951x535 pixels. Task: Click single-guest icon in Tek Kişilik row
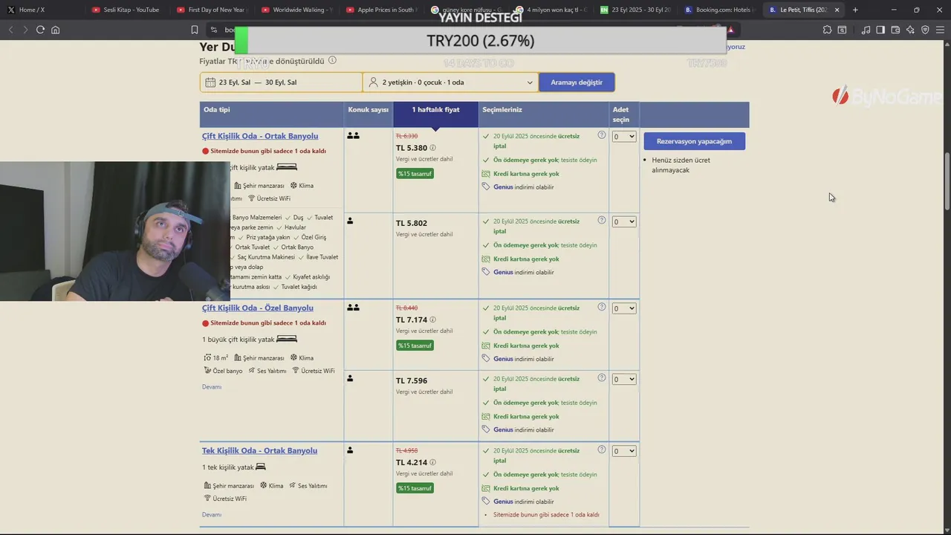coord(350,450)
